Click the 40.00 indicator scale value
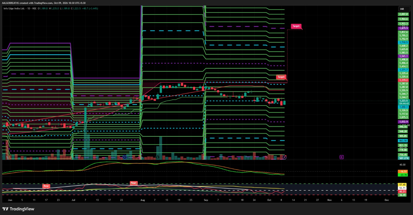The width and height of the screenshot is (413, 215). [x=402, y=165]
